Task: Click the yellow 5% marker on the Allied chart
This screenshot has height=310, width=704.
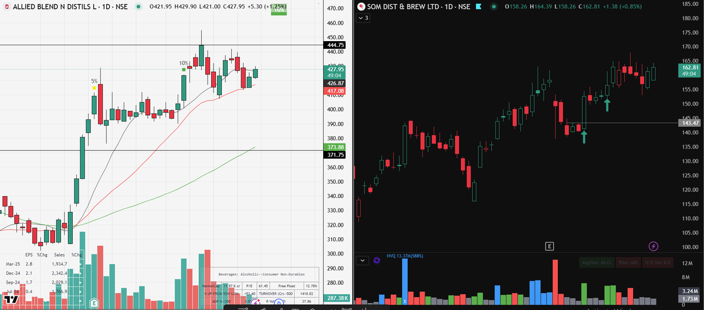Action: (94, 88)
